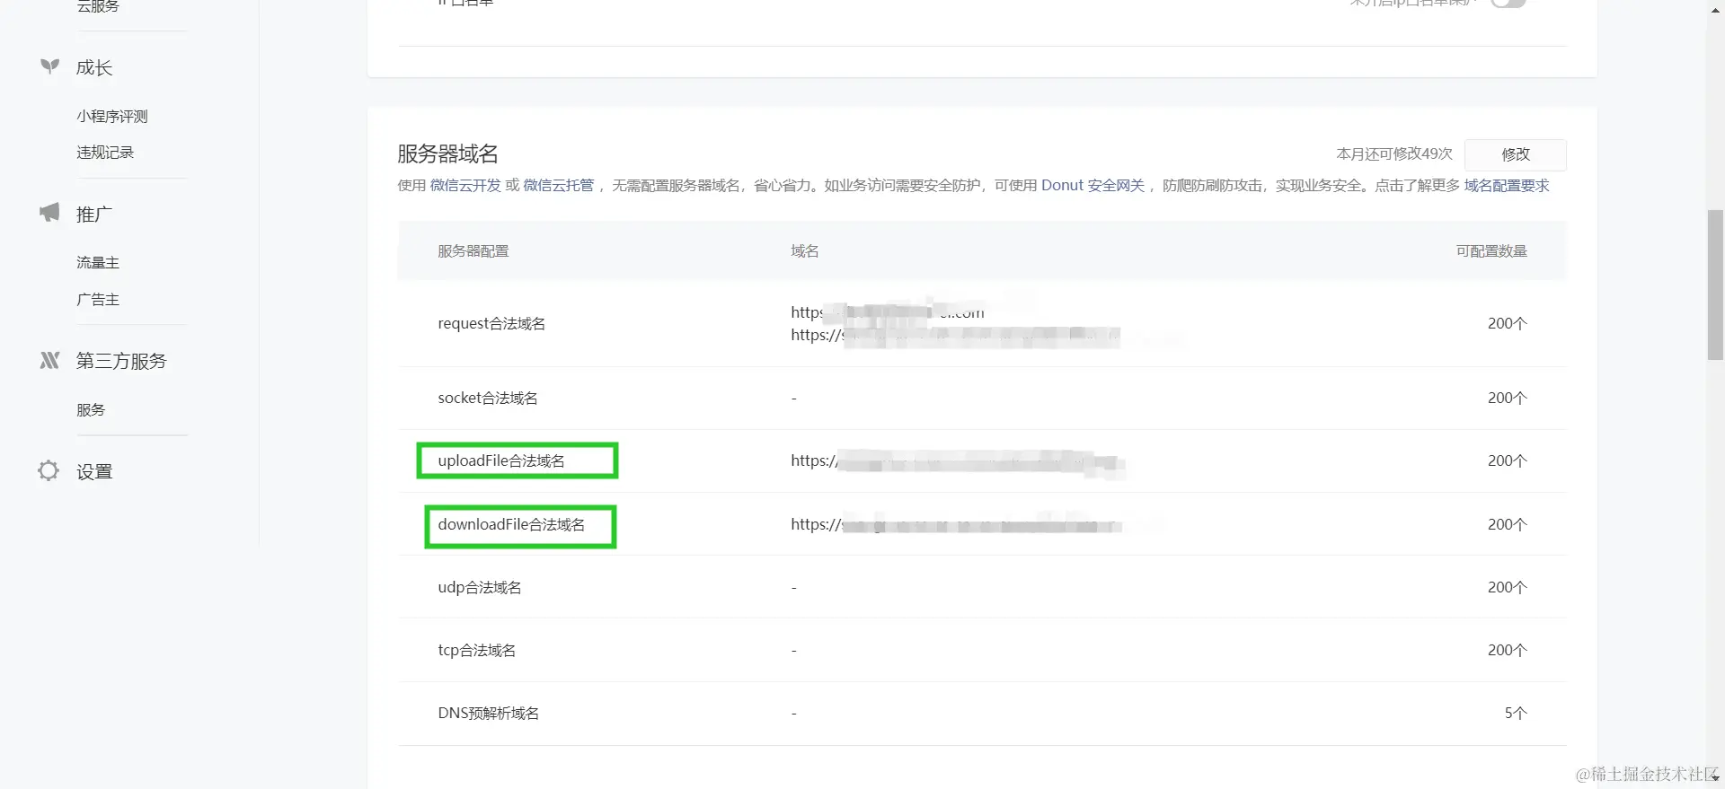Click the 5个 count in DNS预解析域名 row
The height and width of the screenshot is (789, 1725).
coord(1516,713)
